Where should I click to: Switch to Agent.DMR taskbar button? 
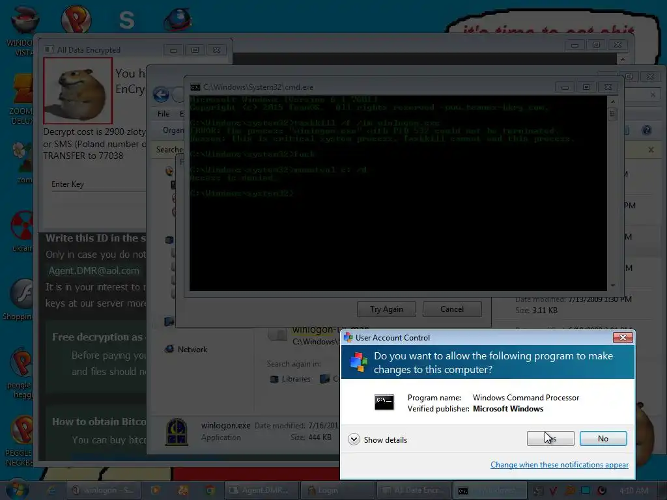pos(262,490)
